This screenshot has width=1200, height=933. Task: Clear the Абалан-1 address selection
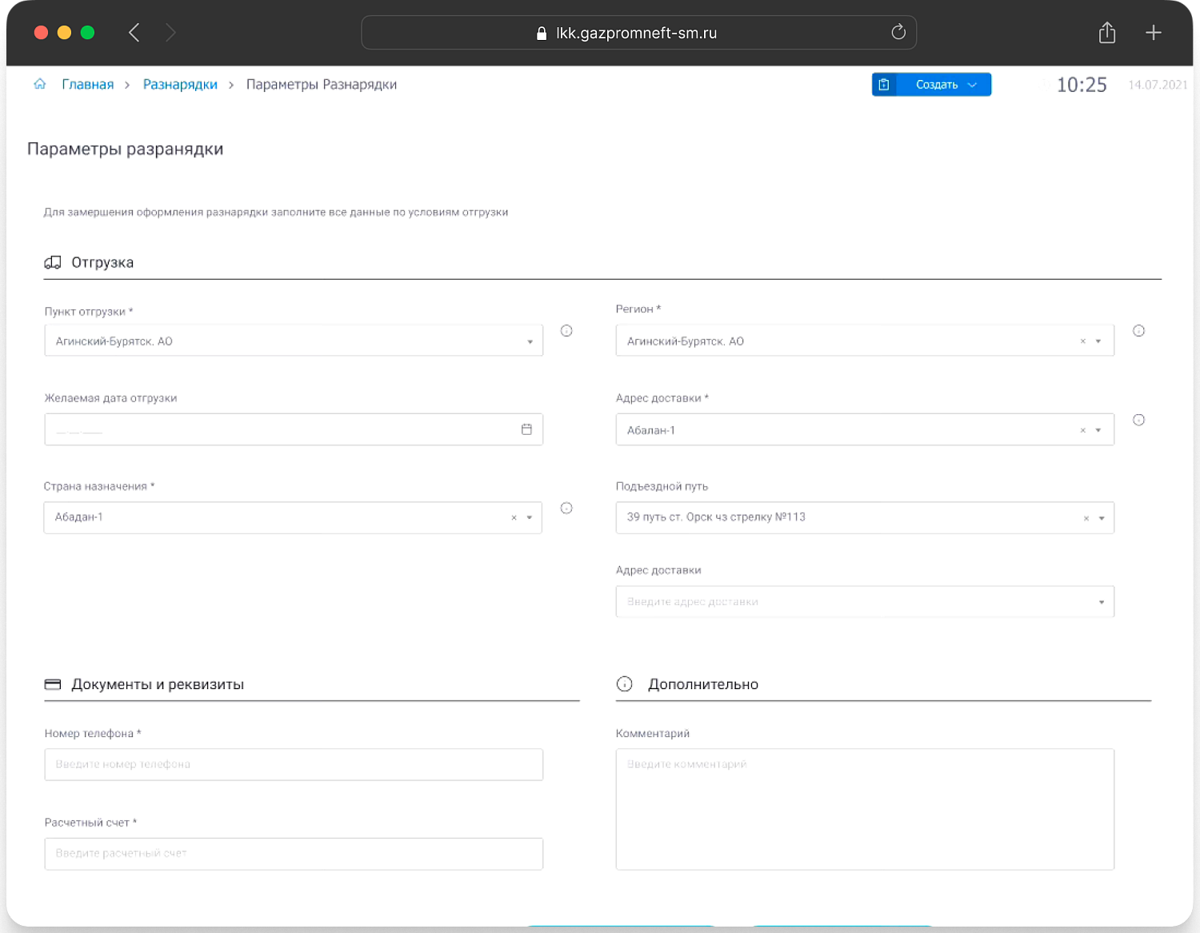coord(1083,430)
